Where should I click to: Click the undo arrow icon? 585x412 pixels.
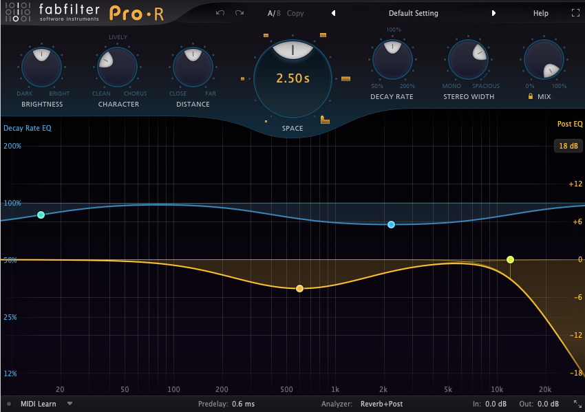click(x=220, y=13)
